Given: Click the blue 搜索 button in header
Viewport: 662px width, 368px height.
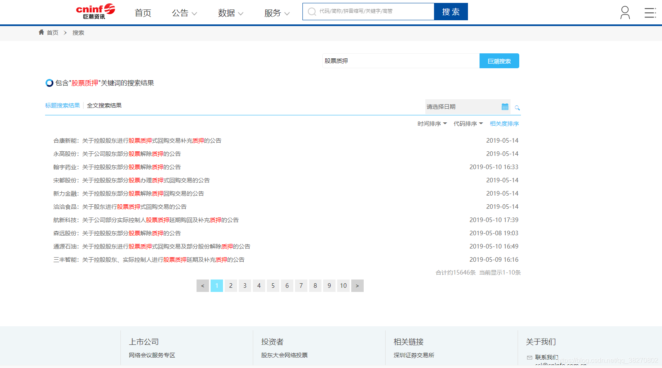Looking at the screenshot, I should pos(451,12).
